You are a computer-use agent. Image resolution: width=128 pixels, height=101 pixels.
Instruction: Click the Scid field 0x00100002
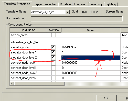[92, 12]
